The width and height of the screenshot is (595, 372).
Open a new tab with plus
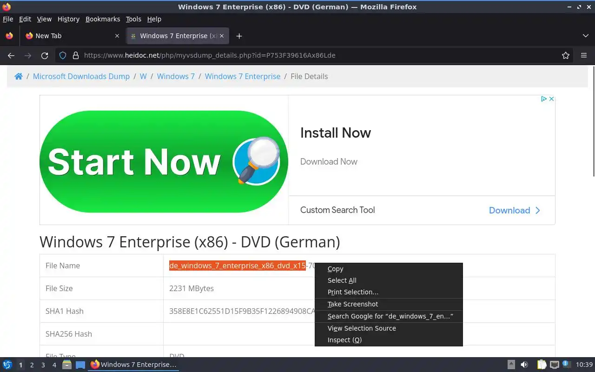pos(239,36)
